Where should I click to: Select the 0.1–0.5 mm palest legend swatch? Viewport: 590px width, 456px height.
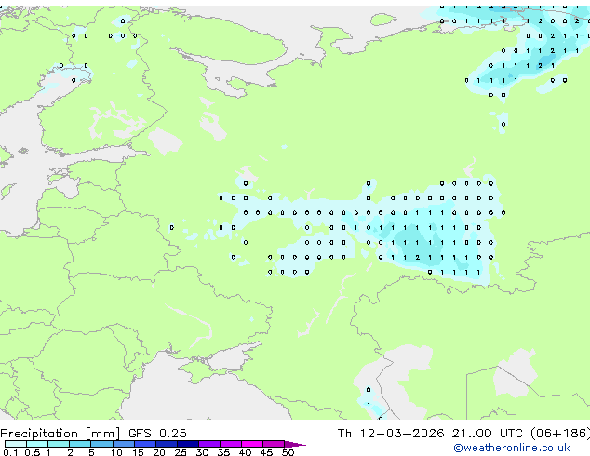tap(16, 444)
